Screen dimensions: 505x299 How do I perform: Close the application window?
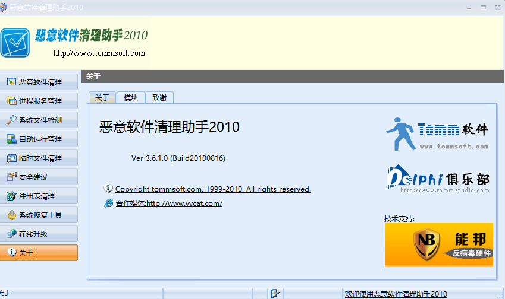pos(497,7)
